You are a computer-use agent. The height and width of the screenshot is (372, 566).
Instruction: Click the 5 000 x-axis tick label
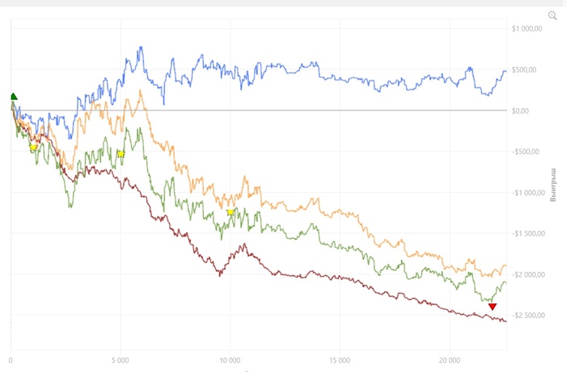coord(120,360)
